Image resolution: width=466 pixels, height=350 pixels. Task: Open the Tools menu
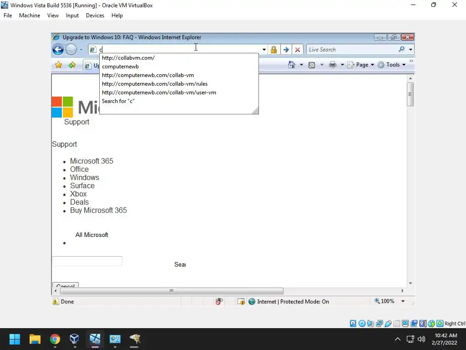392,65
